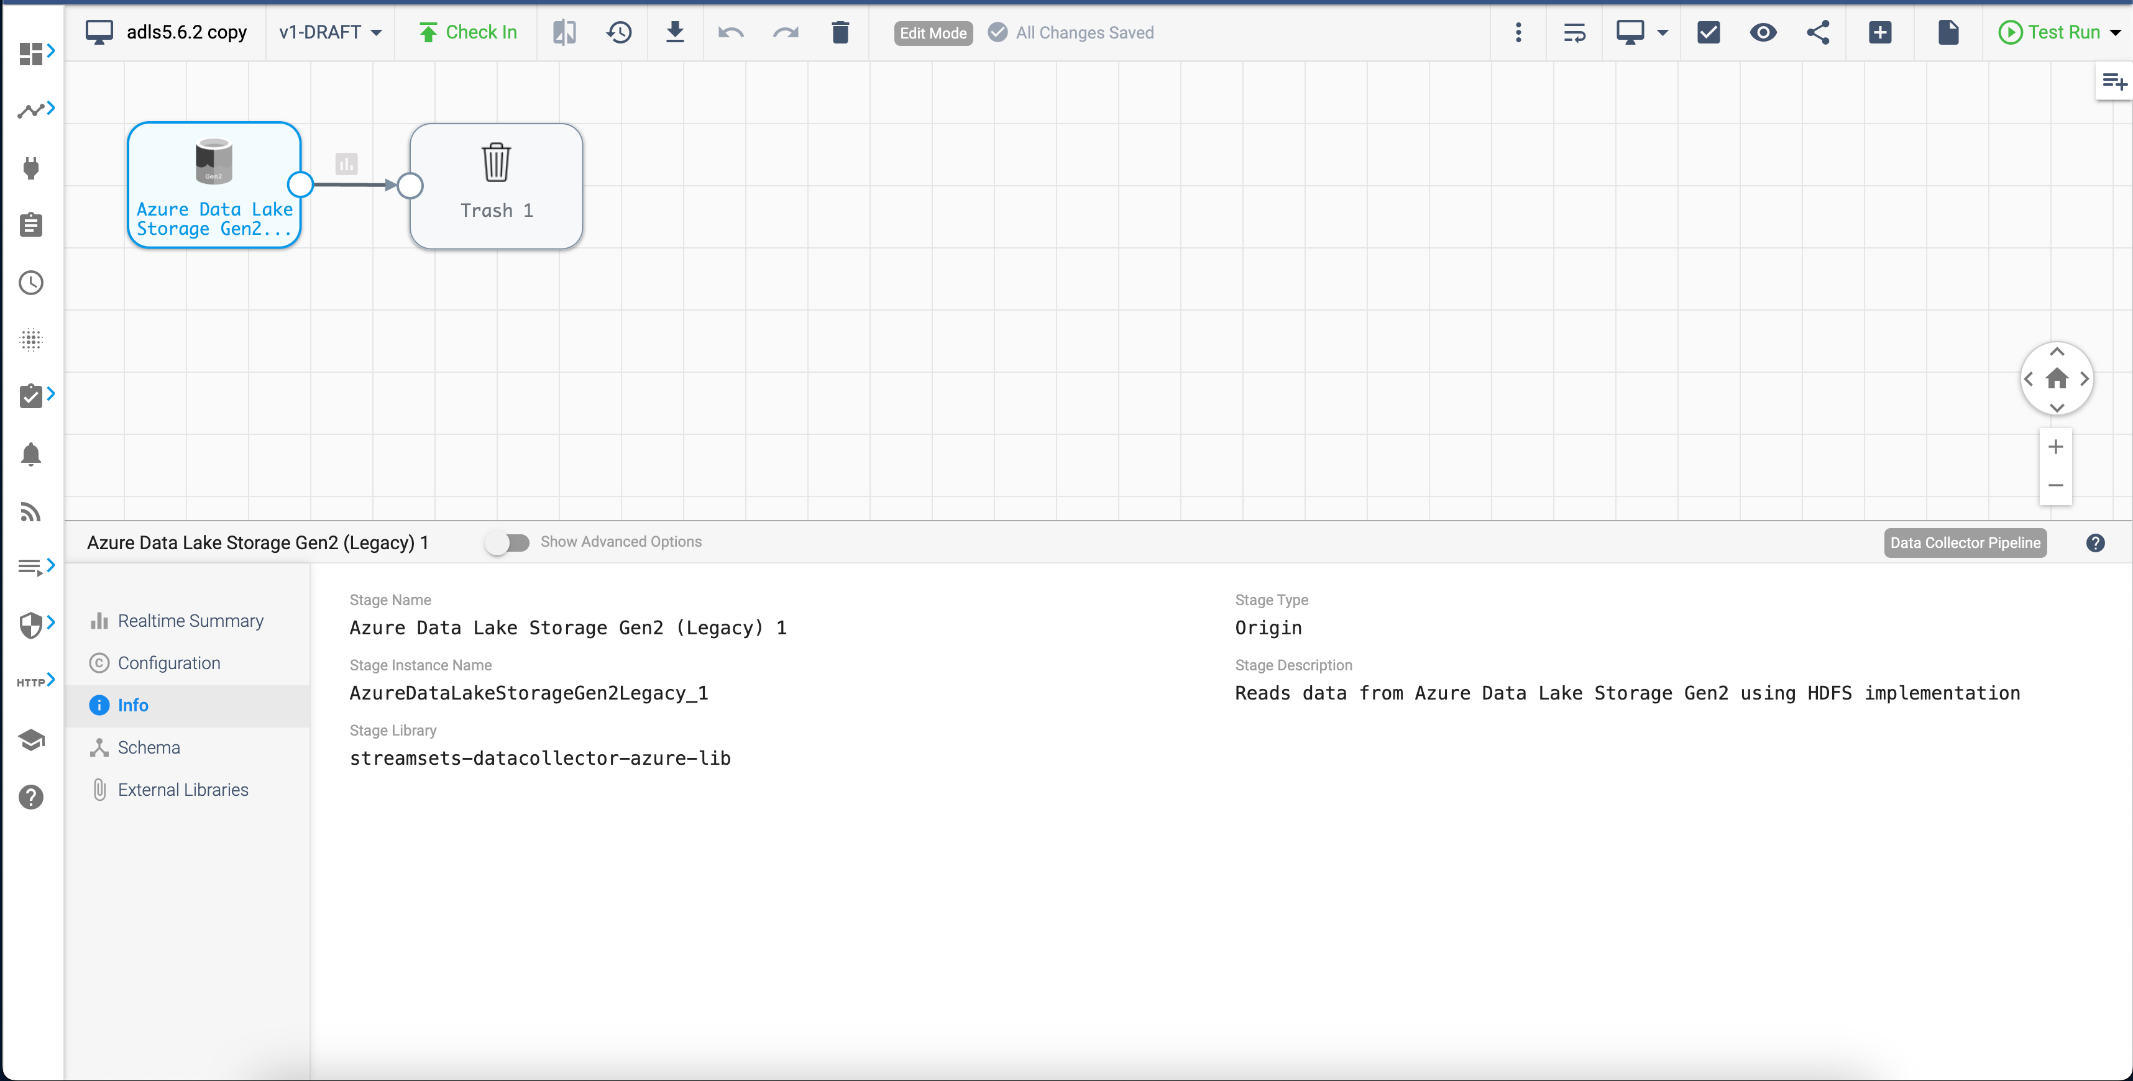
Task: Select the Azure Data Lake Storage Gen2 stage
Action: click(x=214, y=185)
